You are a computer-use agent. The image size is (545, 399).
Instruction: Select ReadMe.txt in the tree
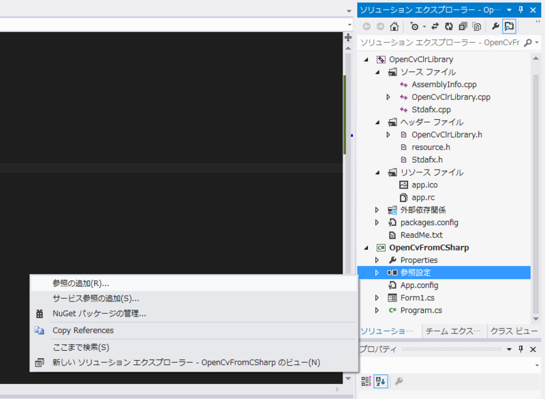(x=421, y=235)
